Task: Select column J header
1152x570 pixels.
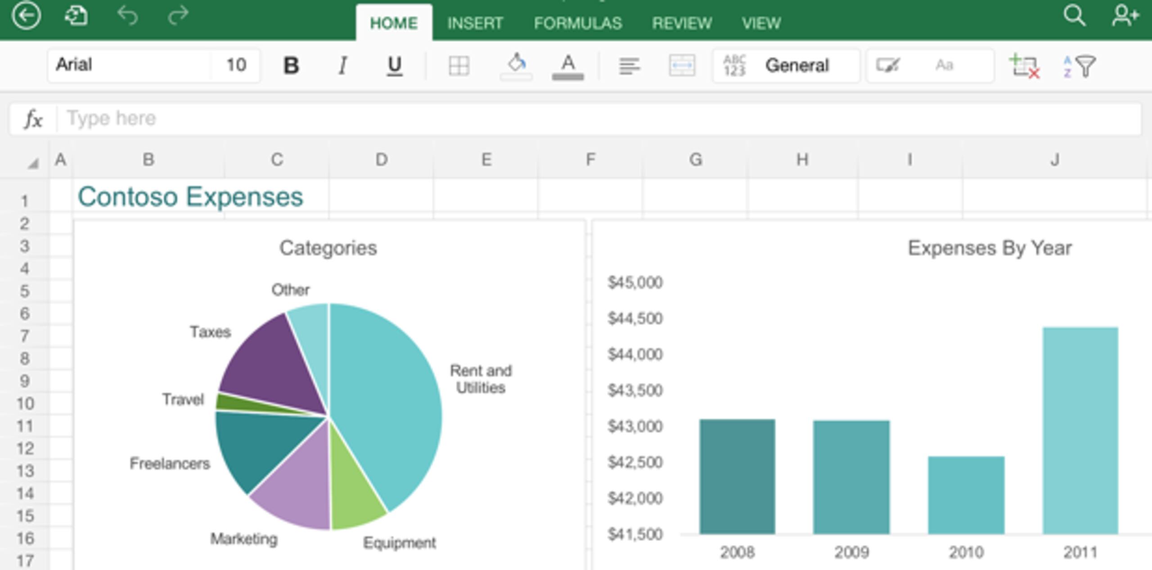Action: (1055, 160)
